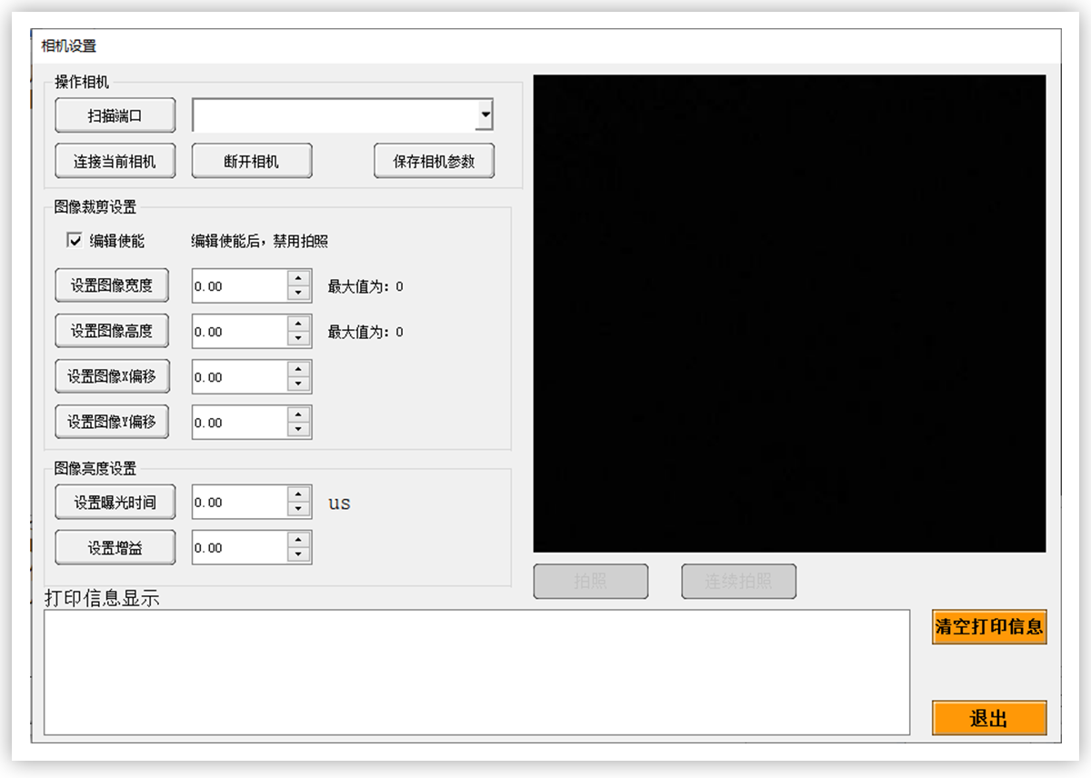Clear print messages with 清空打印信息 button
The width and height of the screenshot is (1091, 778).
(989, 627)
